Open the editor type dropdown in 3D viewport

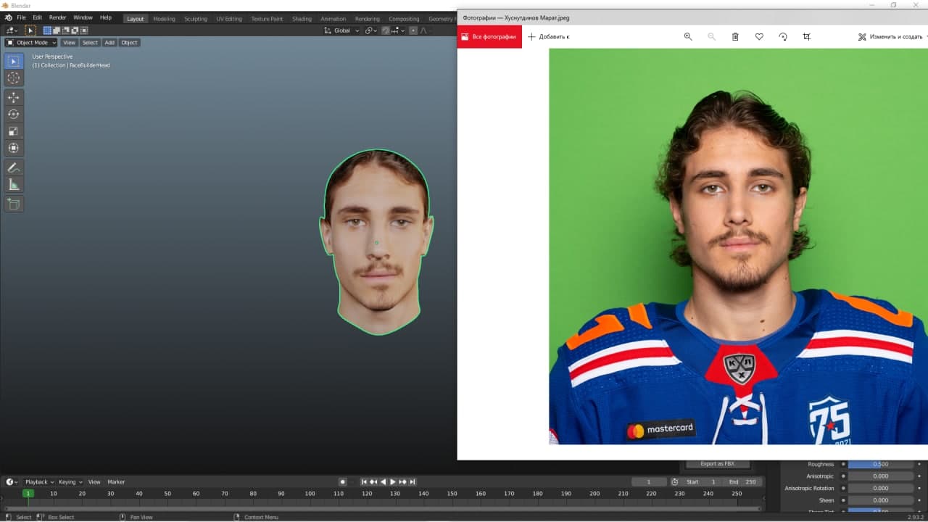(12, 30)
